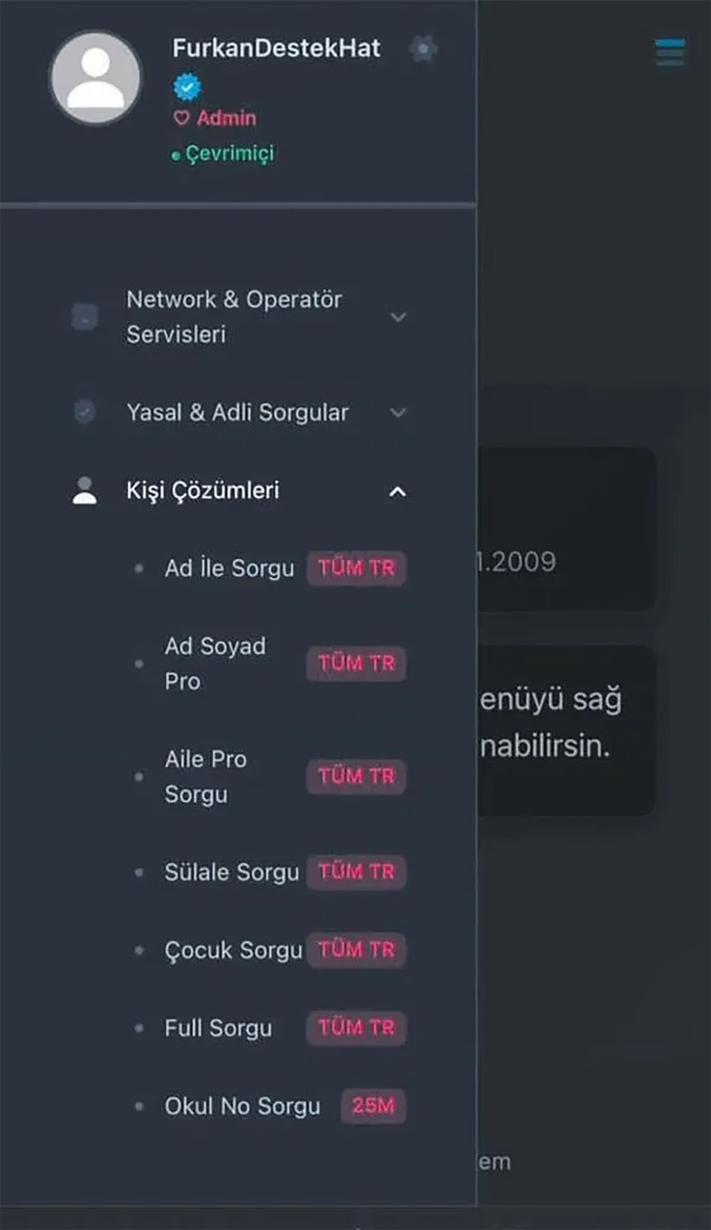The height and width of the screenshot is (1230, 711).
Task: Click the person icon beside Kişi Çözümleri
Action: pyautogui.click(x=85, y=491)
